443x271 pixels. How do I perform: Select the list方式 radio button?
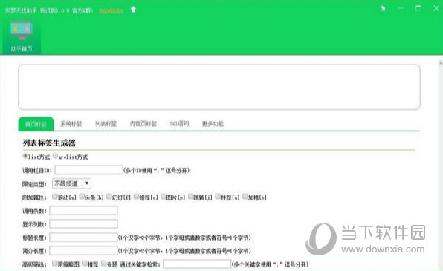pyautogui.click(x=25, y=156)
